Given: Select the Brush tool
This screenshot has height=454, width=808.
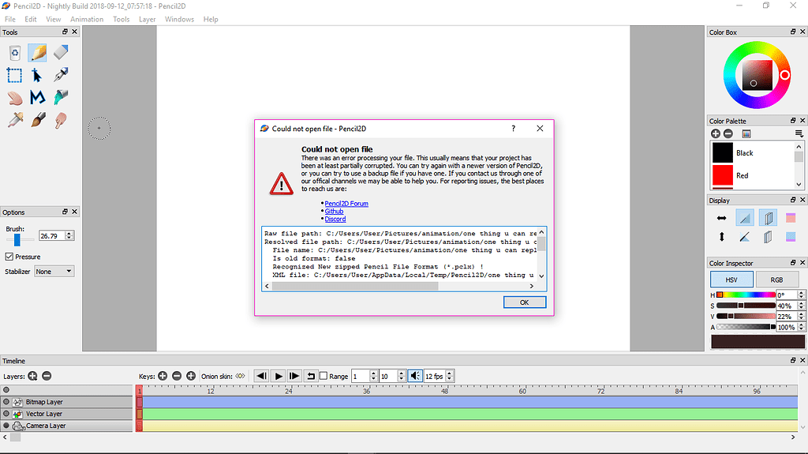Looking at the screenshot, I should 38,120.
